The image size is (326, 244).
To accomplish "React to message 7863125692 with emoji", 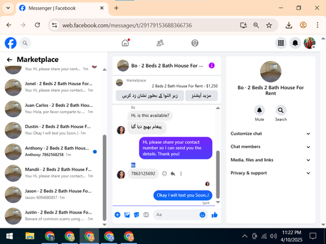I will tap(164, 174).
